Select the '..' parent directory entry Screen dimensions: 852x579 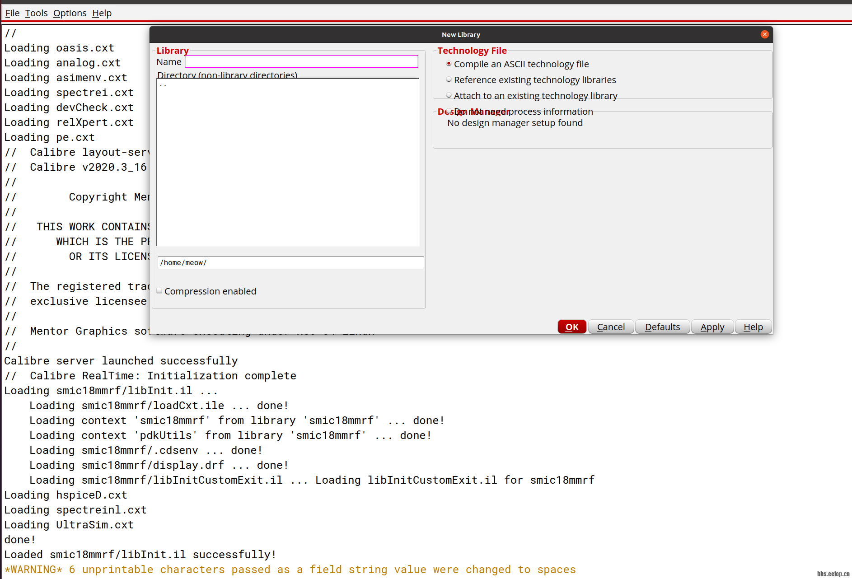coord(163,84)
